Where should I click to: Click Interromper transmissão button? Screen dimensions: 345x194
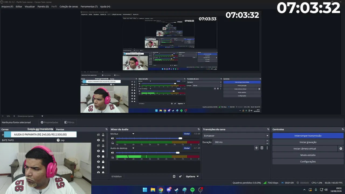(x=308, y=136)
